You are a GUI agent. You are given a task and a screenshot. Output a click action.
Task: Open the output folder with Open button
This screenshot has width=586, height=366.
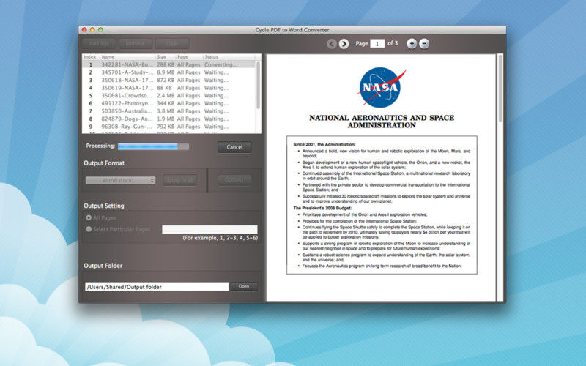tap(244, 286)
